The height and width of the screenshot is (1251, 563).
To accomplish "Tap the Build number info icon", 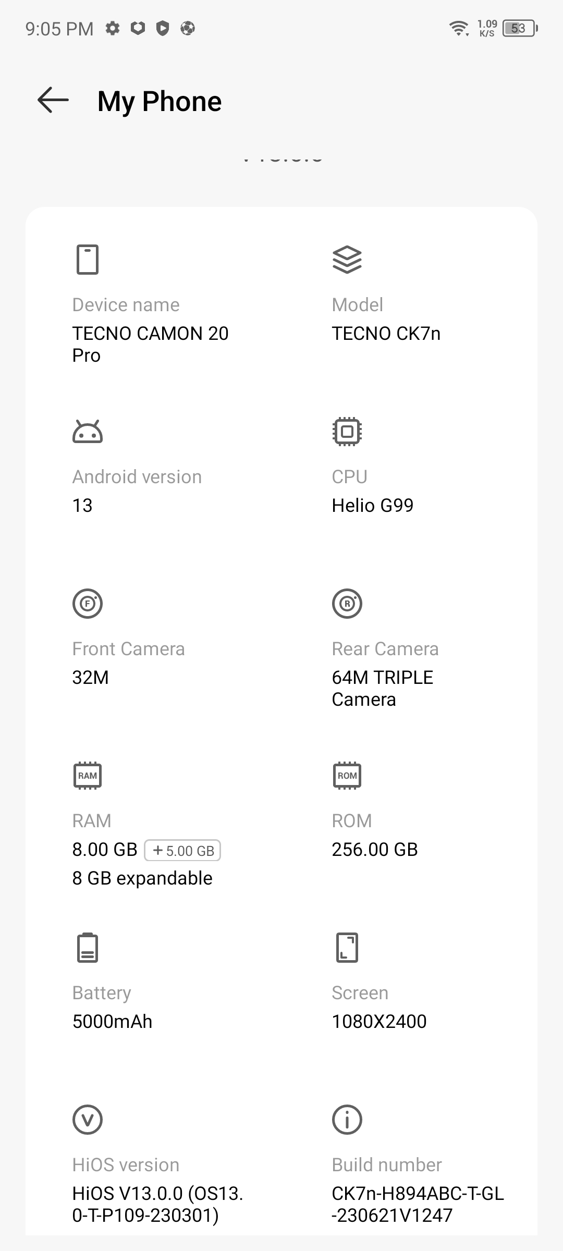I will [347, 1120].
